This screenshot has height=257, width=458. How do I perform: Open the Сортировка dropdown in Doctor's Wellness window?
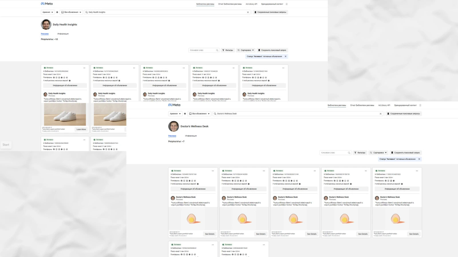(x=378, y=153)
